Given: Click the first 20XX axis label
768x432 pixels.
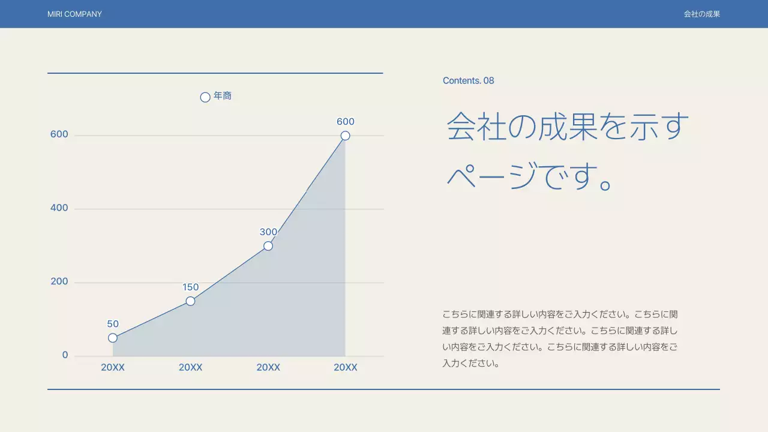Looking at the screenshot, I should coord(112,367).
